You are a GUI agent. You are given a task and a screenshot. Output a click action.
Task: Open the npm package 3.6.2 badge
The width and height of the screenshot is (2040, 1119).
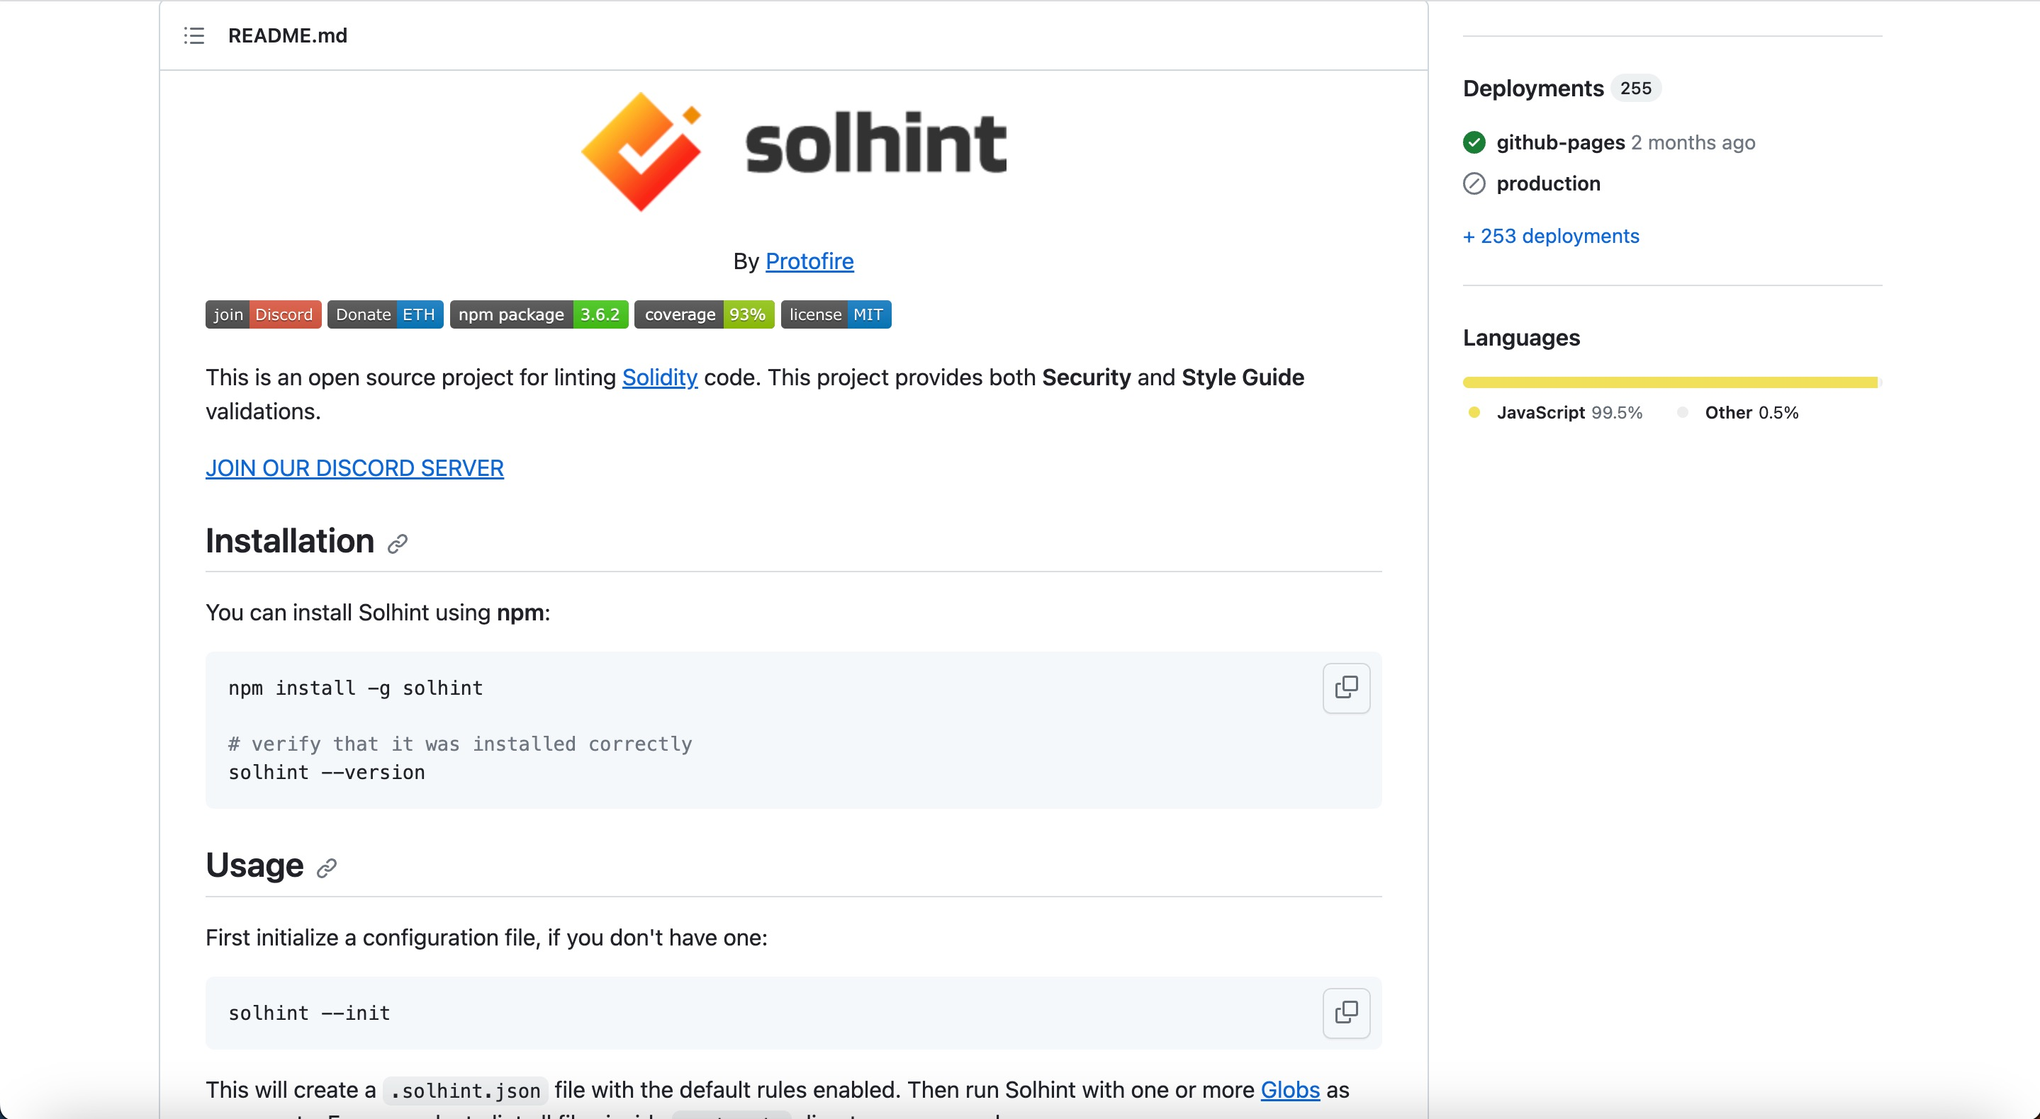[539, 314]
